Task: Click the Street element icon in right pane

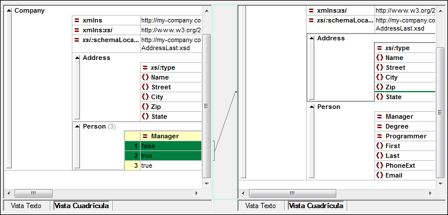Action: (380, 67)
